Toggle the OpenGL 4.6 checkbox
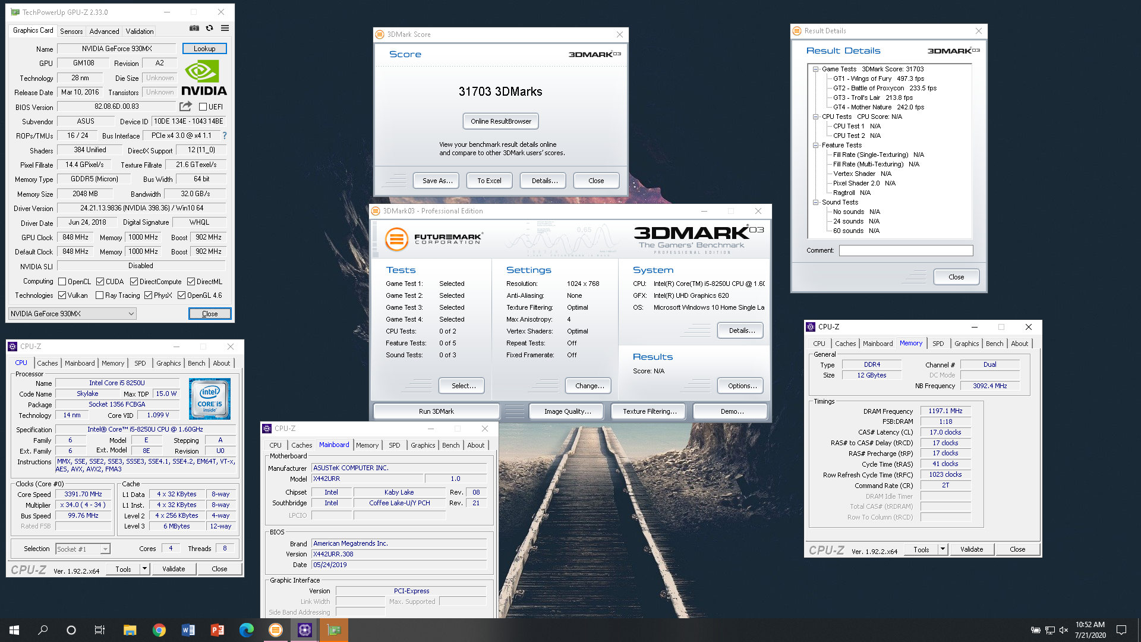Image resolution: width=1141 pixels, height=642 pixels. click(181, 295)
